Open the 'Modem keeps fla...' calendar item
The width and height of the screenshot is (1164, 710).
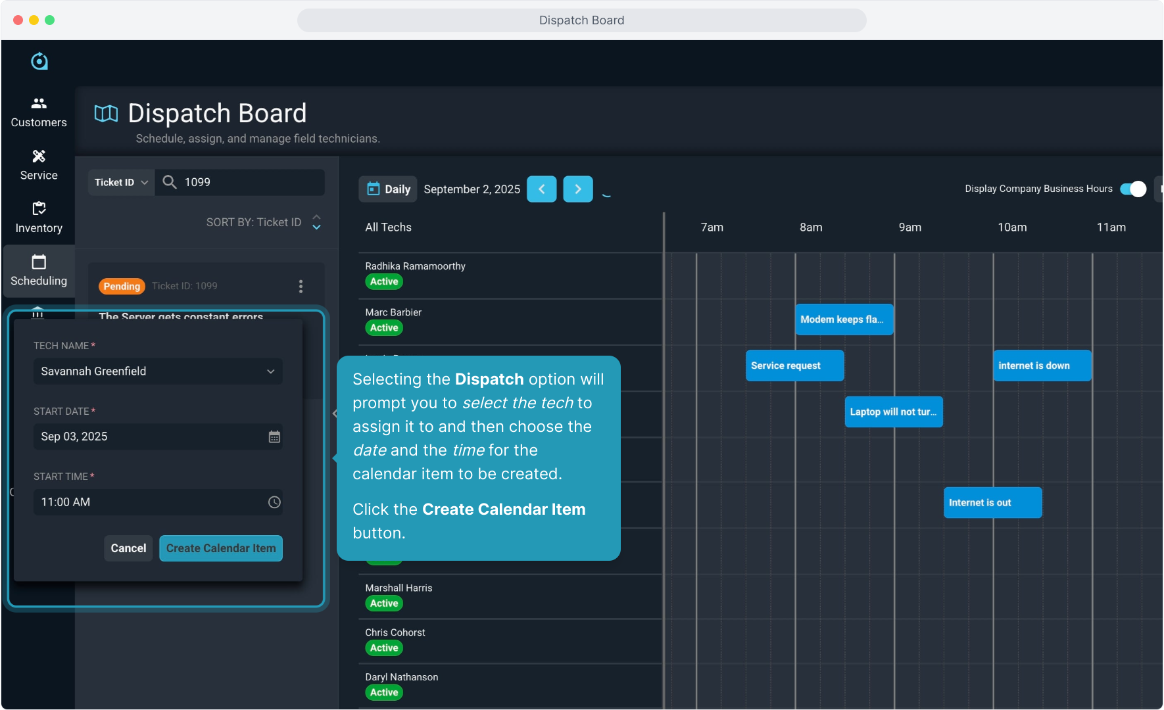(844, 319)
